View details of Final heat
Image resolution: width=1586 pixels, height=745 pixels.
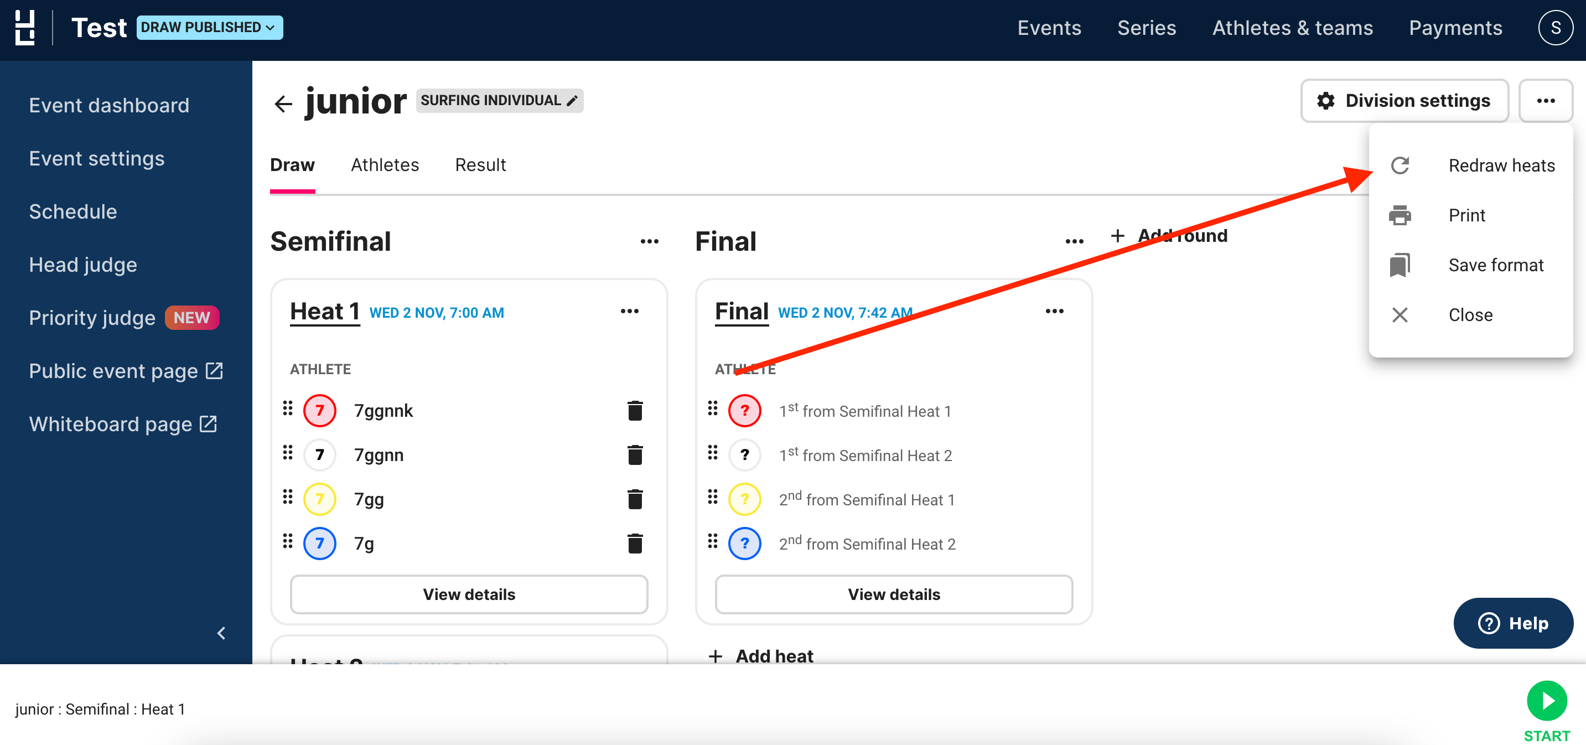[893, 594]
